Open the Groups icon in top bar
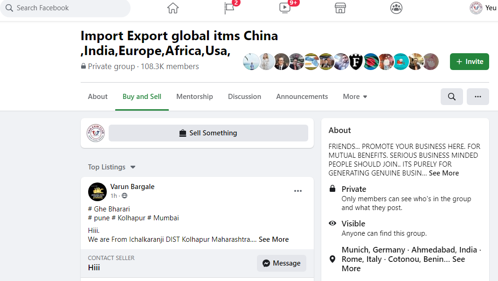Image resolution: width=498 pixels, height=281 pixels. click(396, 8)
